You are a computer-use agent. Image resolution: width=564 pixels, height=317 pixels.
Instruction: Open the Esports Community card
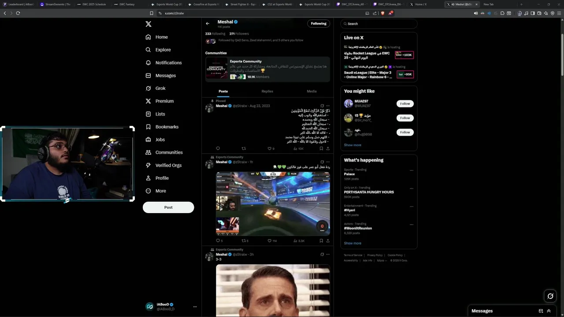point(267,69)
